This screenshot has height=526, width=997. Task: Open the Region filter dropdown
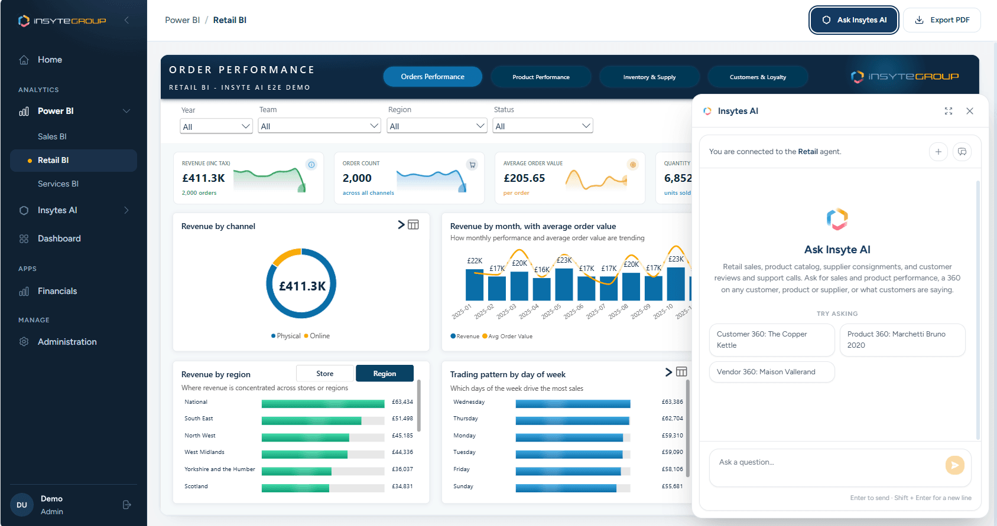437,126
